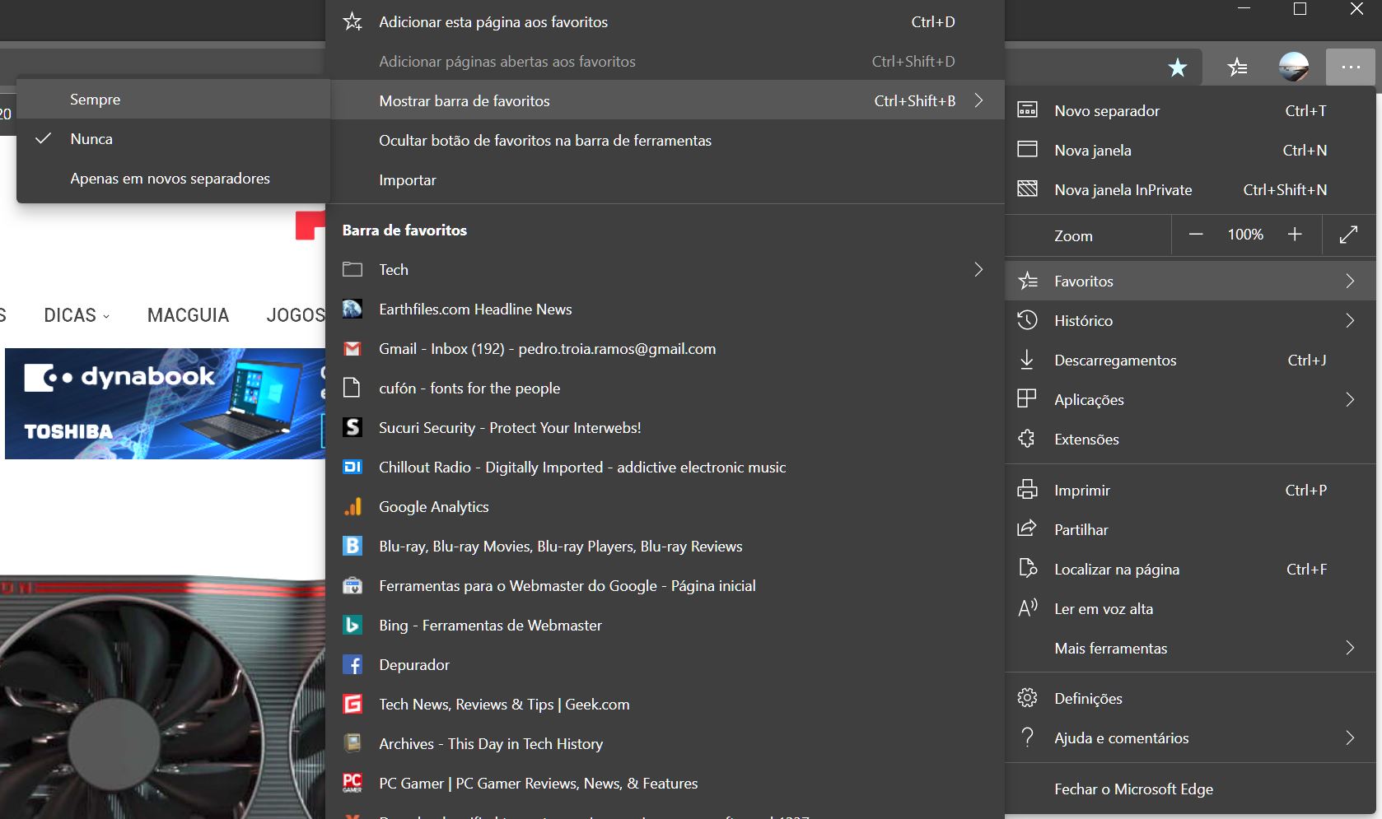This screenshot has width=1382, height=819.
Task: Open the DICAS dropdown on the webpage
Action: pos(77,314)
